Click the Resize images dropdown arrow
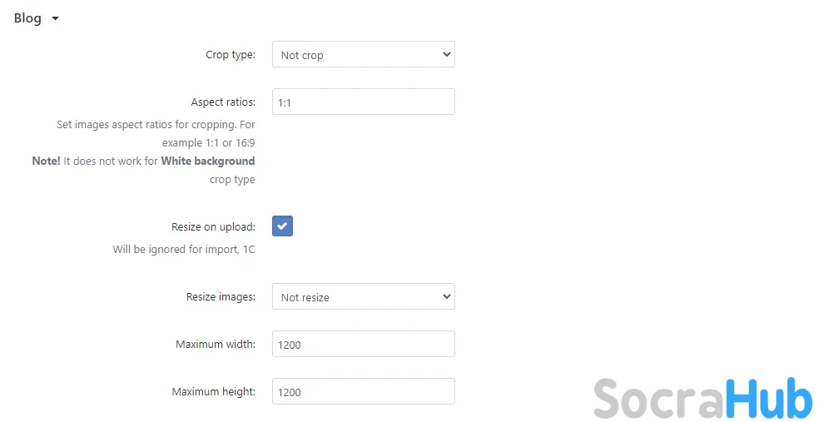The width and height of the screenshot is (828, 422). tap(447, 296)
